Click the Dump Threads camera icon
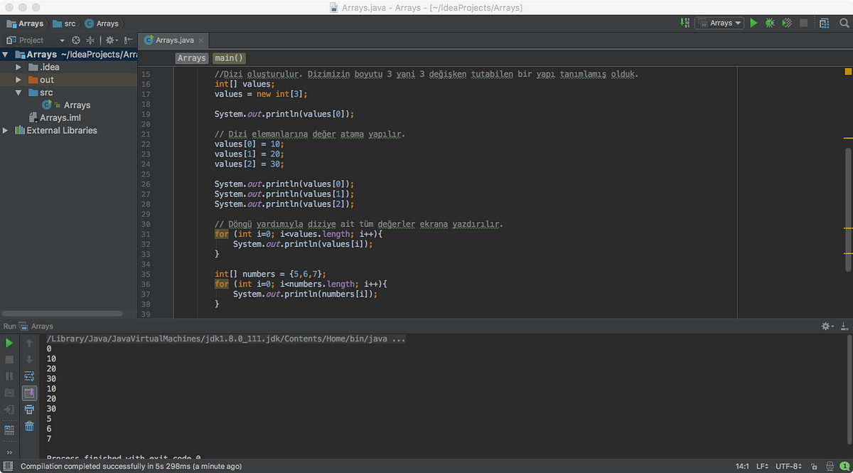Viewport: 853px width, 473px height. coord(9,393)
